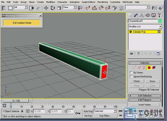Expand the Editable Poly stack entry
Screen dimensions: 167x121
[x=131, y=32]
